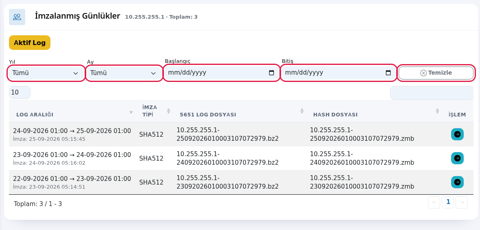This screenshot has width=480, height=230.
Task: Expand the Ay dropdown
Action: coord(124,73)
